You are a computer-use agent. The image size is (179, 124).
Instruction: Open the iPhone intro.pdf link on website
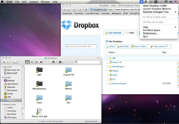click(119, 83)
